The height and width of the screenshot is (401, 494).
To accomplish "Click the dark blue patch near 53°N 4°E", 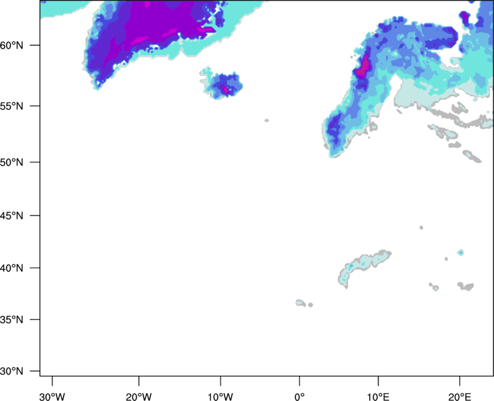I will [334, 129].
